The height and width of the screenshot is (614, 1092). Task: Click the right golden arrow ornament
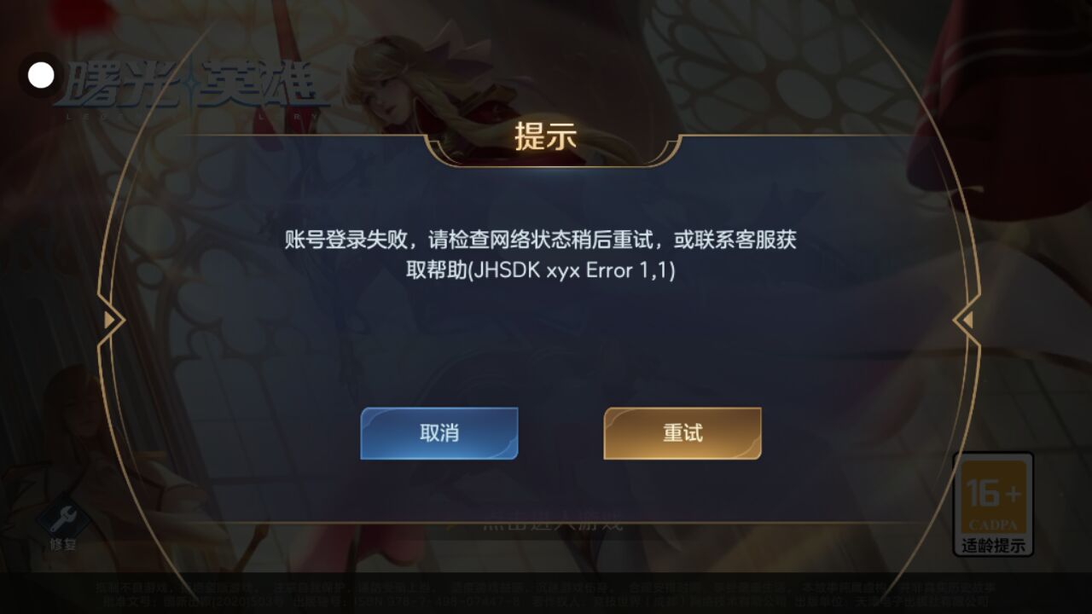point(967,320)
